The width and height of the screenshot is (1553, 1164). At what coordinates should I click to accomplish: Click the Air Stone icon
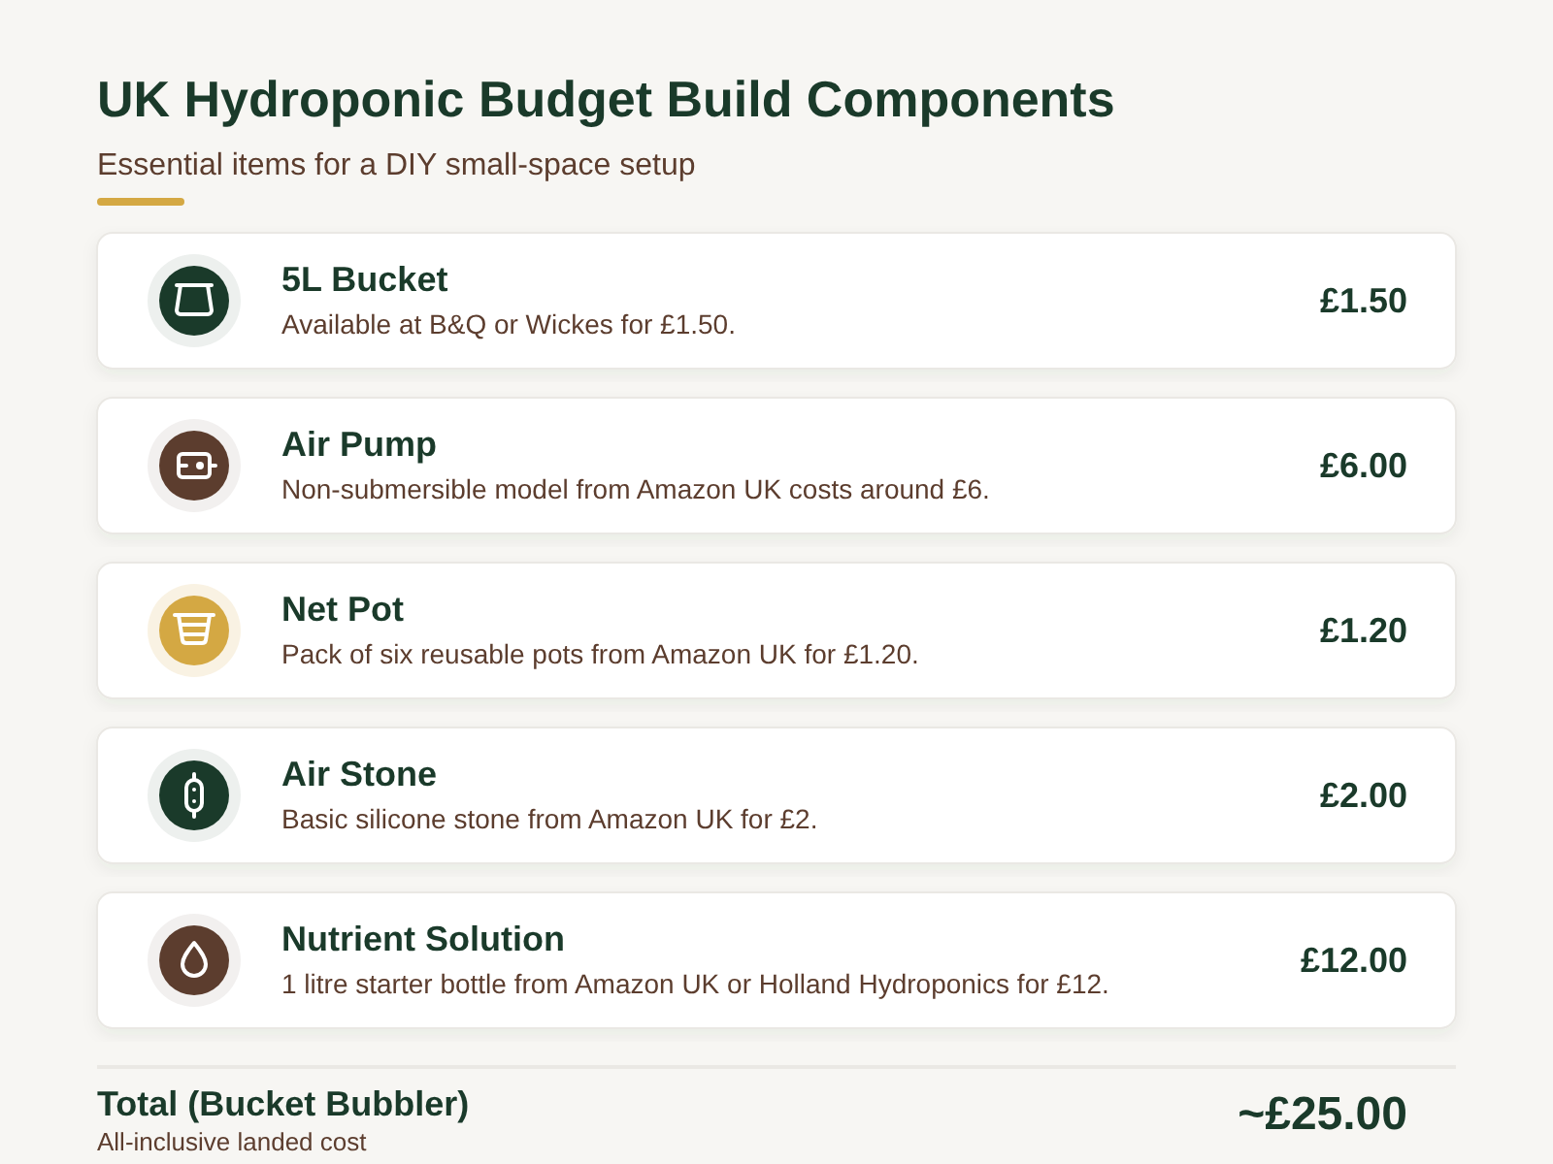pos(194,795)
